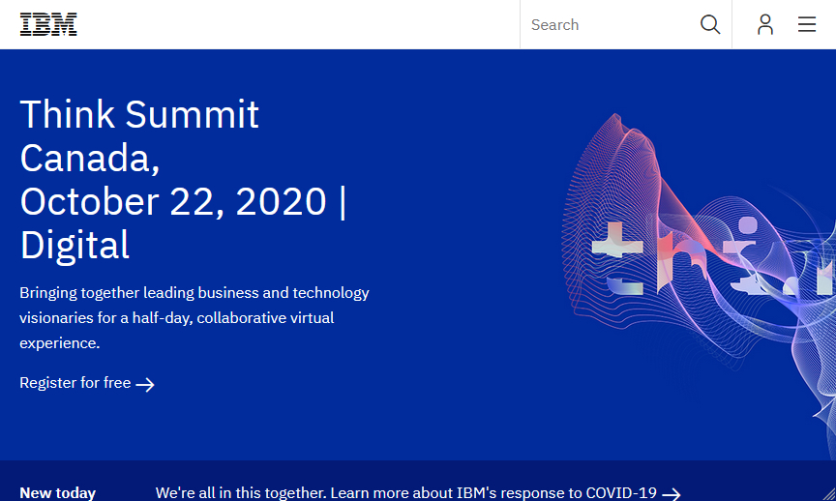Click the 'Bringing together leading business' description

pos(194,317)
